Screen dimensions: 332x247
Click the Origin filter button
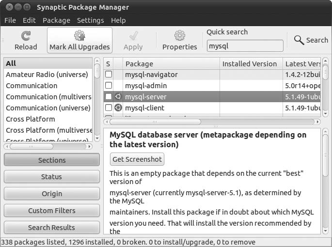point(52,194)
